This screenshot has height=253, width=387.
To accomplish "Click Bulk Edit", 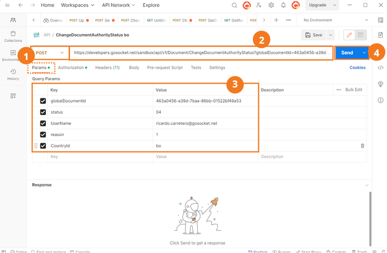I will (354, 90).
